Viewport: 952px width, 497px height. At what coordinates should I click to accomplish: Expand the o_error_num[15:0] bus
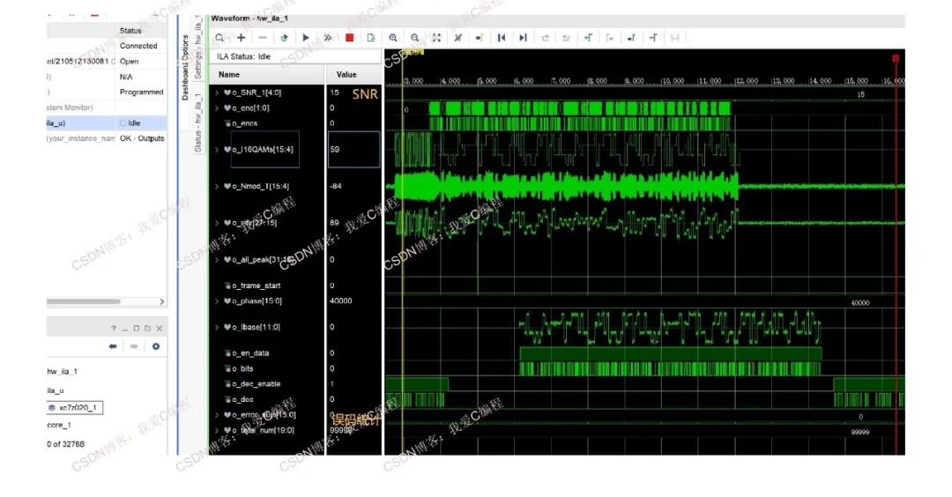217,415
